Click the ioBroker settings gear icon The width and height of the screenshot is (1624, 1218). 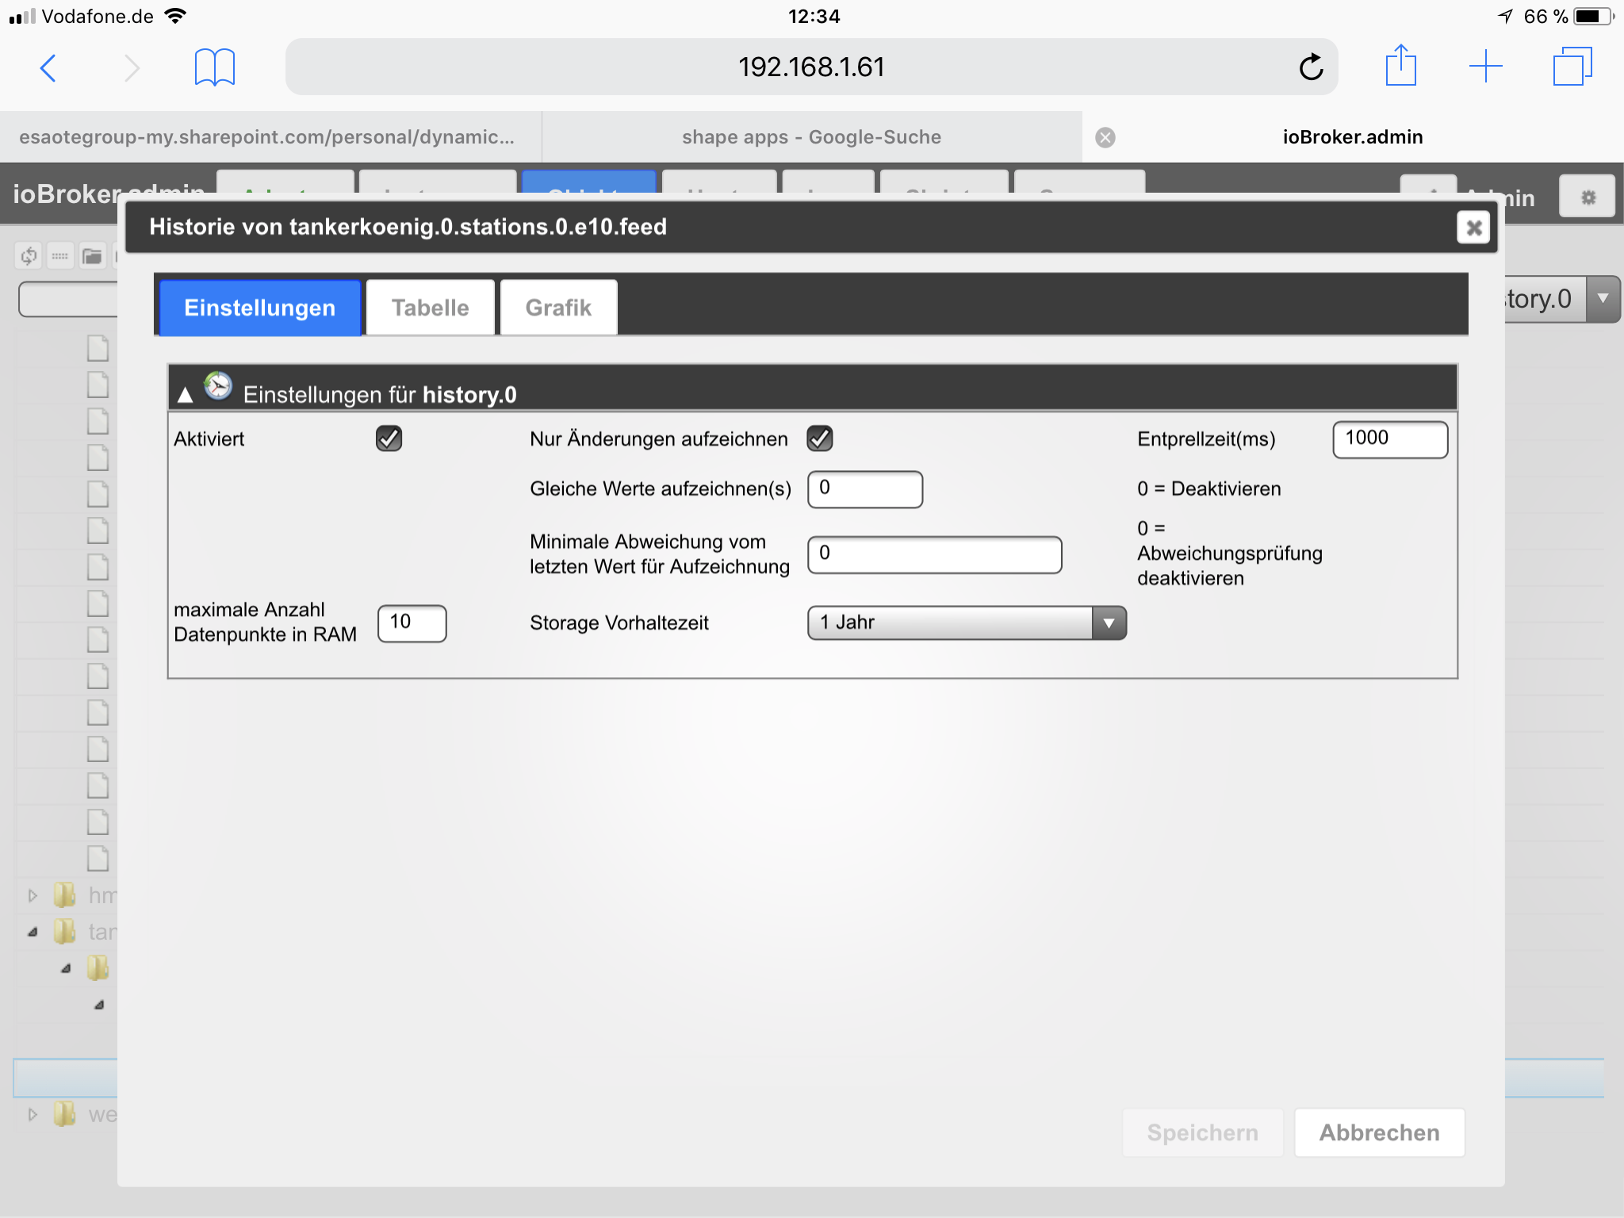tap(1588, 197)
